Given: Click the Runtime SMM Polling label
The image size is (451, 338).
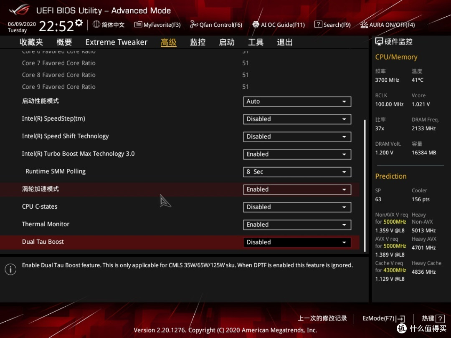Looking at the screenshot, I should [56, 172].
